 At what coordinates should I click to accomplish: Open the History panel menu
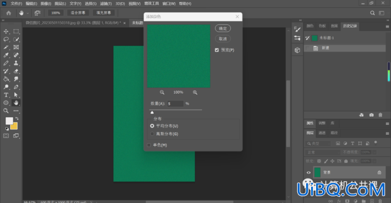pyautogui.click(x=387, y=27)
